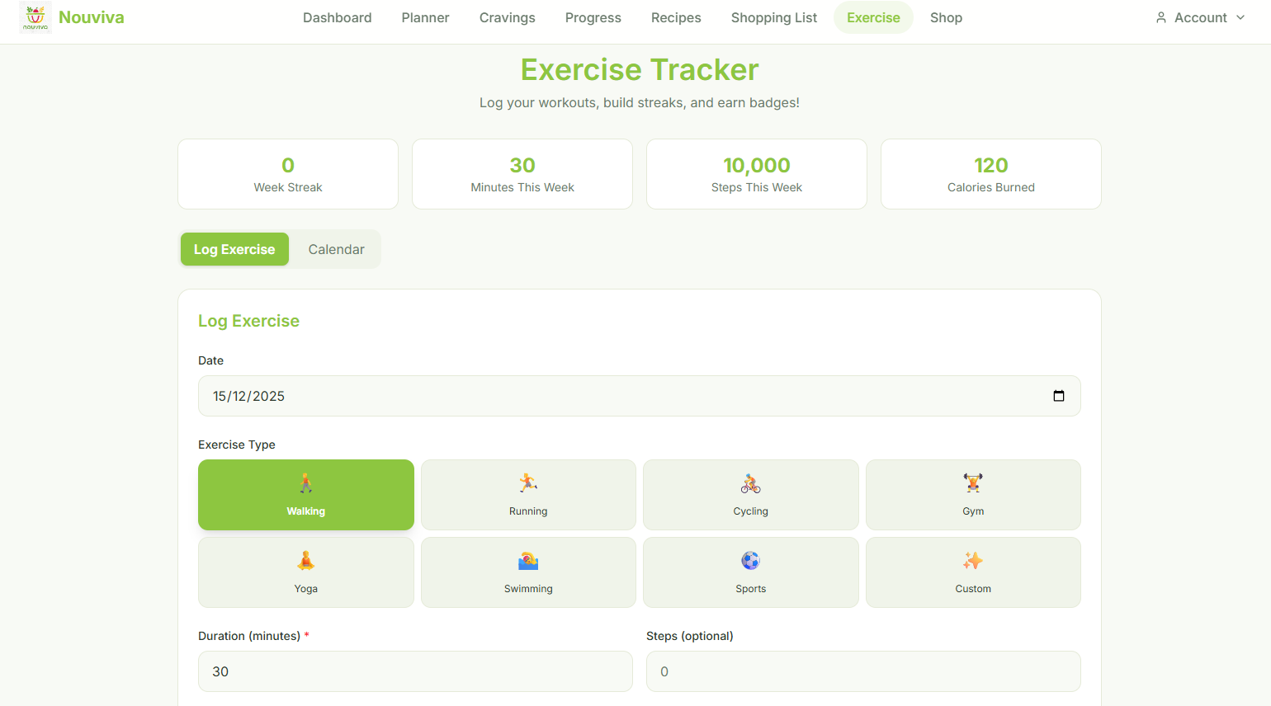Select the Running exercise type icon

pos(528,482)
